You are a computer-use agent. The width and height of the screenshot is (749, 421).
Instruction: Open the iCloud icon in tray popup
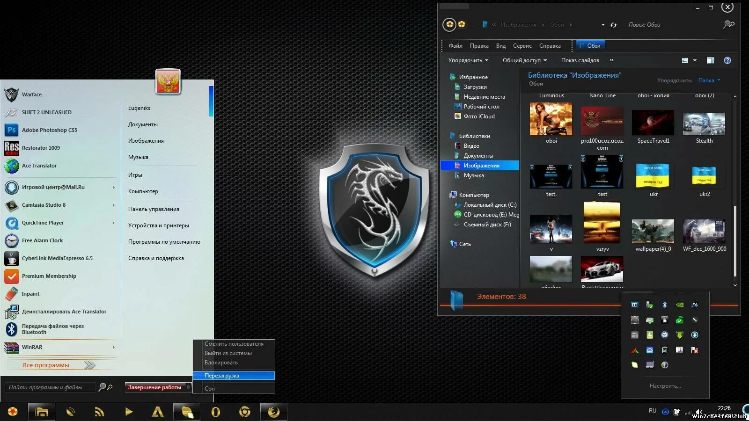(x=650, y=349)
